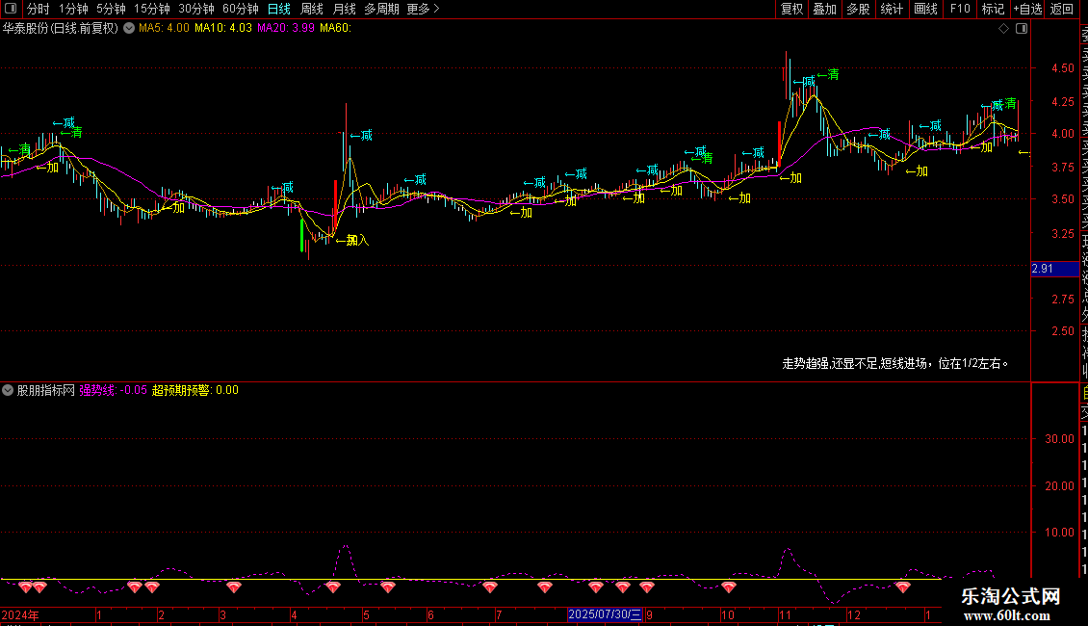Click the 叠加 overlay button
This screenshot has height=626, width=1088.
click(824, 9)
